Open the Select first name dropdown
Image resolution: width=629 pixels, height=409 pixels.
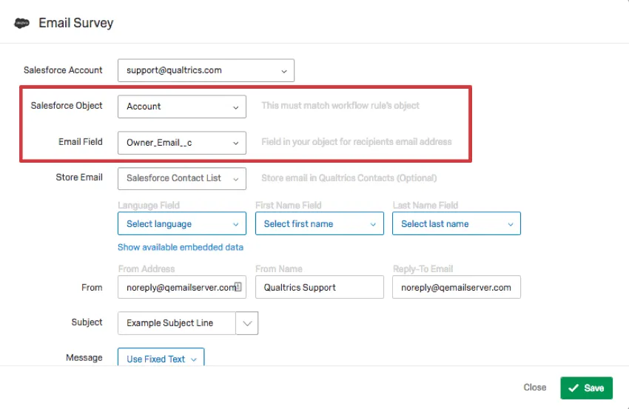click(x=319, y=224)
